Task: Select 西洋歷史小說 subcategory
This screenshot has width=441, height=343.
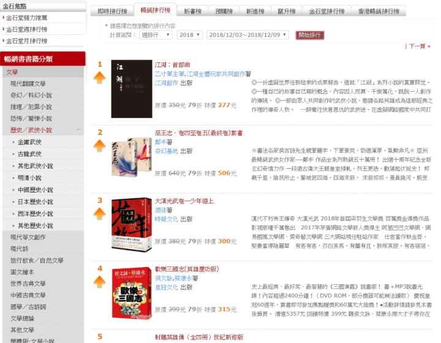Action: click(36, 213)
